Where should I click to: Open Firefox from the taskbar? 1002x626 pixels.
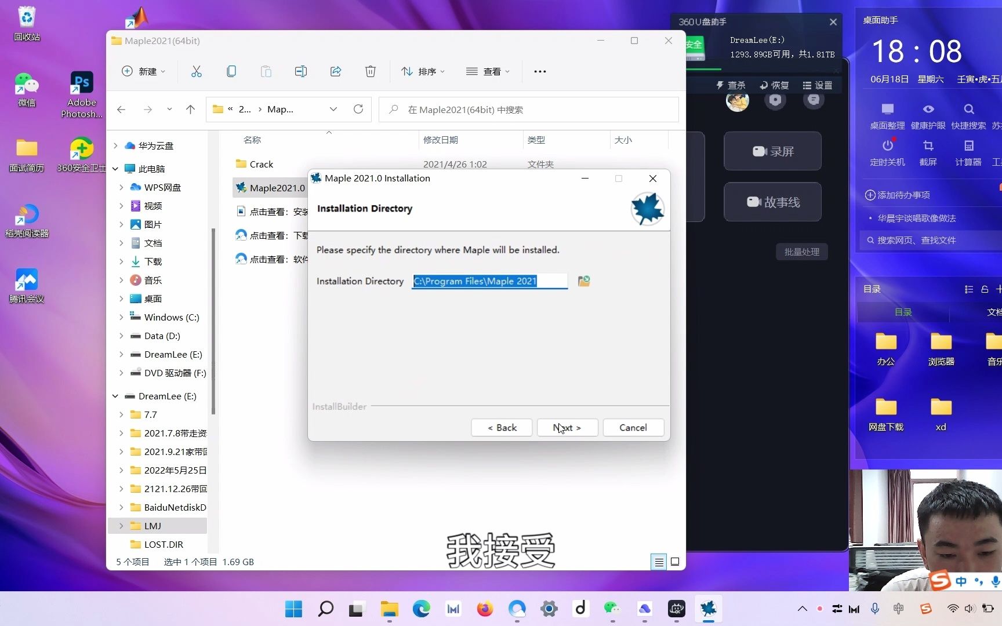coord(485,609)
